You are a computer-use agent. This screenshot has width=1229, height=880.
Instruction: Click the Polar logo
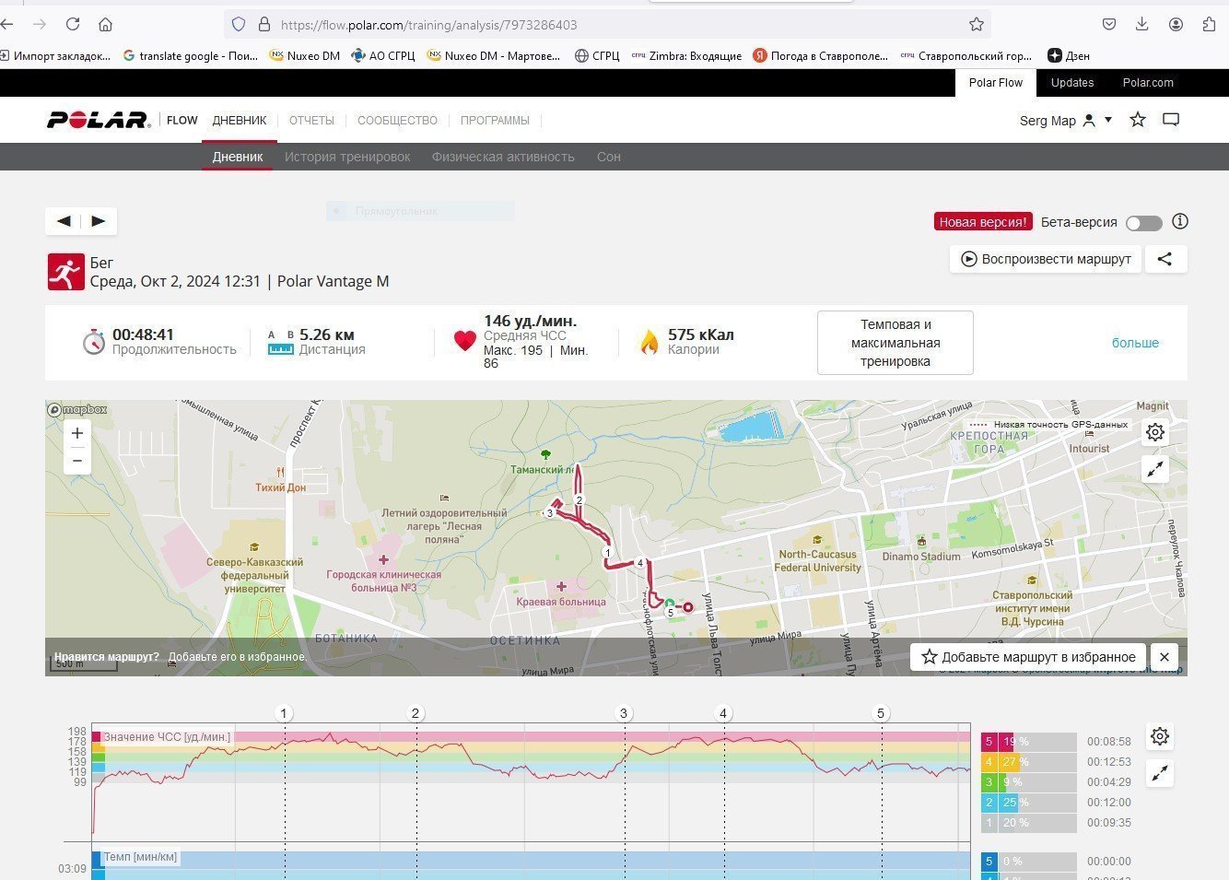[x=99, y=120]
